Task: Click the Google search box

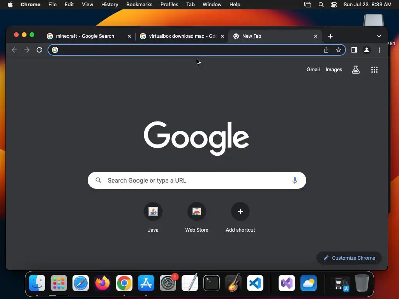Action: (197, 180)
